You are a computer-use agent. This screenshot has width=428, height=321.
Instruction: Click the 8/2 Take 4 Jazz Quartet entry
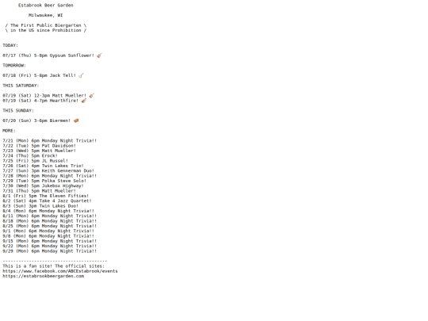pos(48,201)
